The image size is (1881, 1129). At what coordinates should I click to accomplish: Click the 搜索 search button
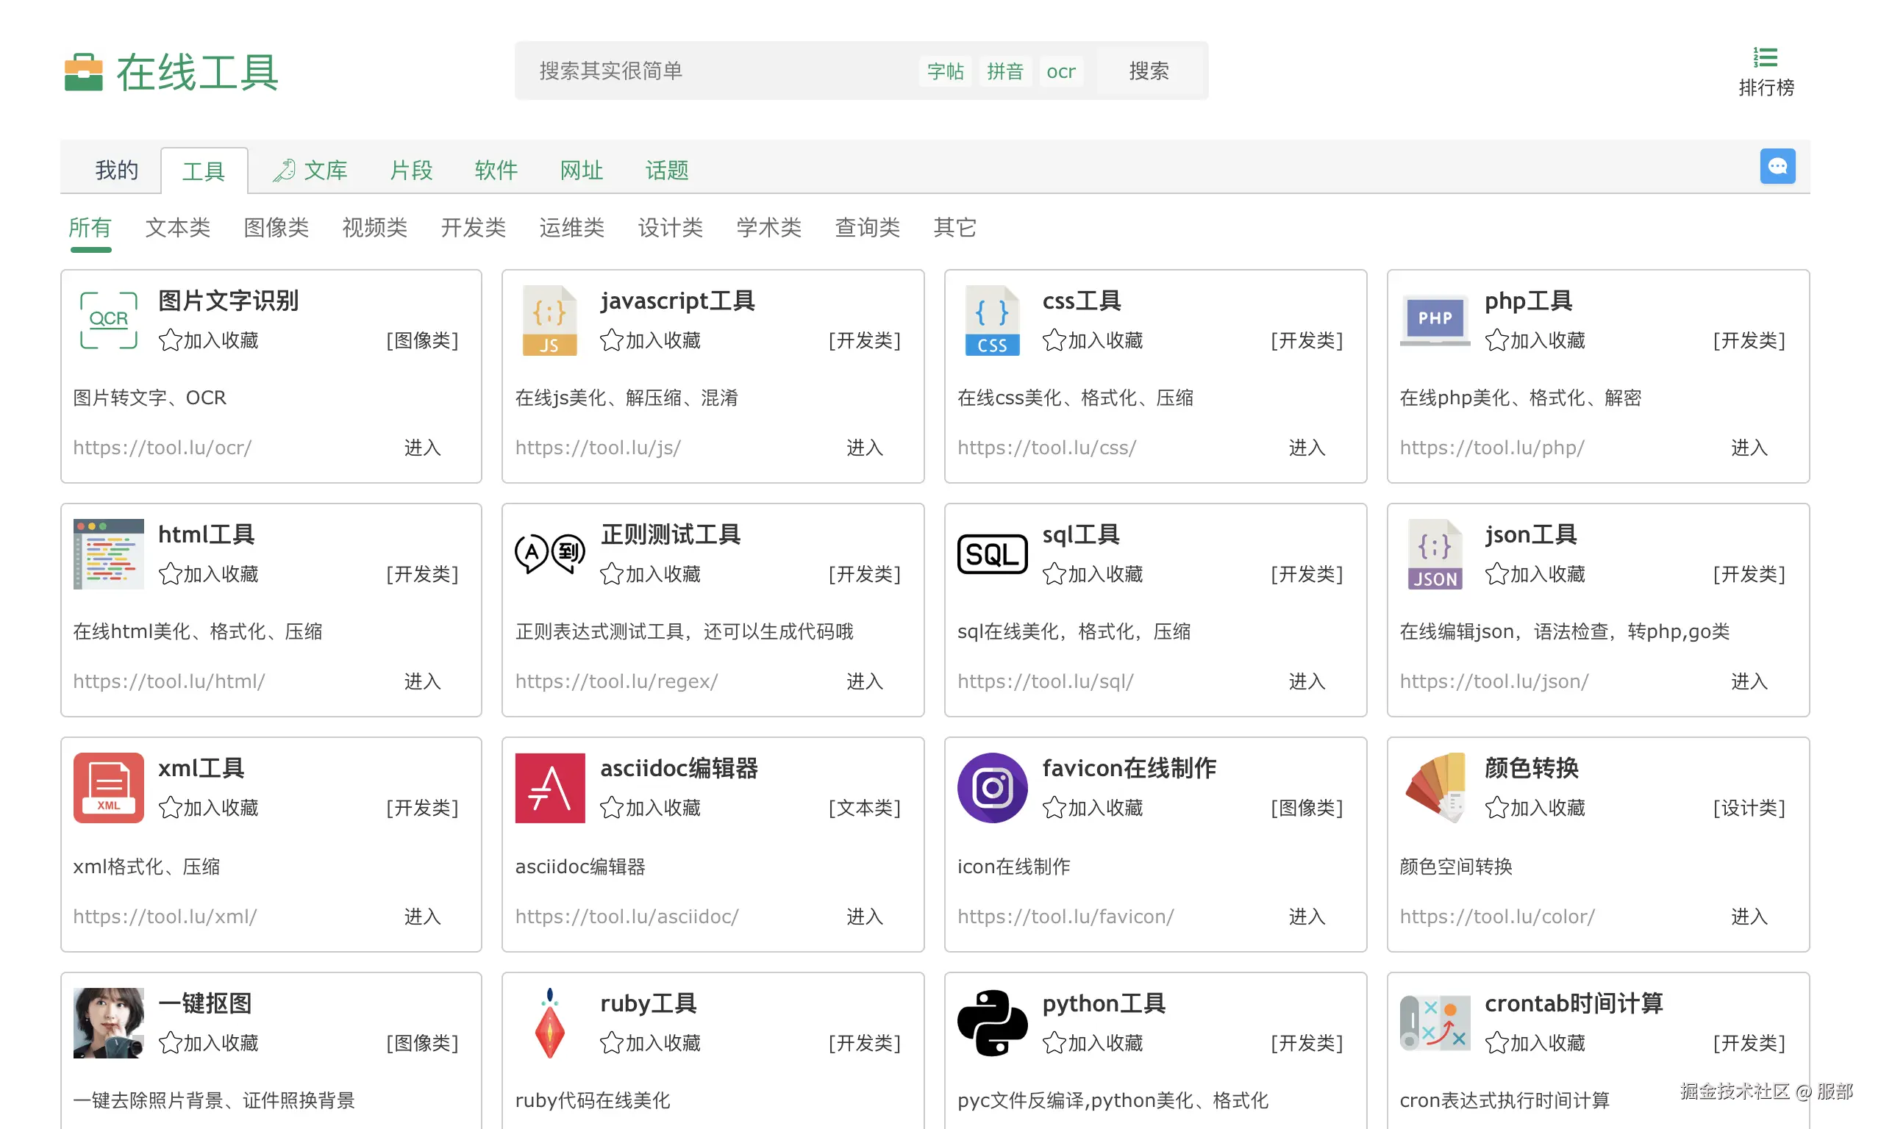pos(1149,71)
